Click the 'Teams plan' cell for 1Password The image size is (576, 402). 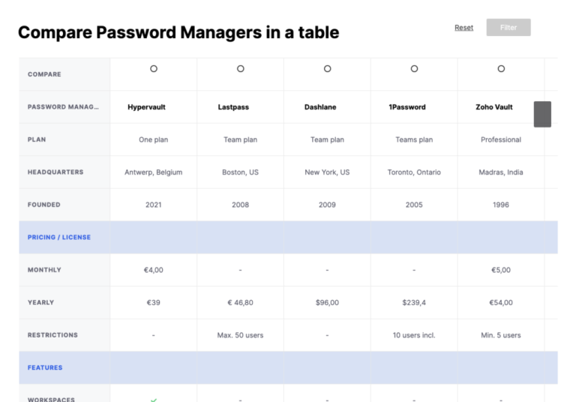point(414,139)
